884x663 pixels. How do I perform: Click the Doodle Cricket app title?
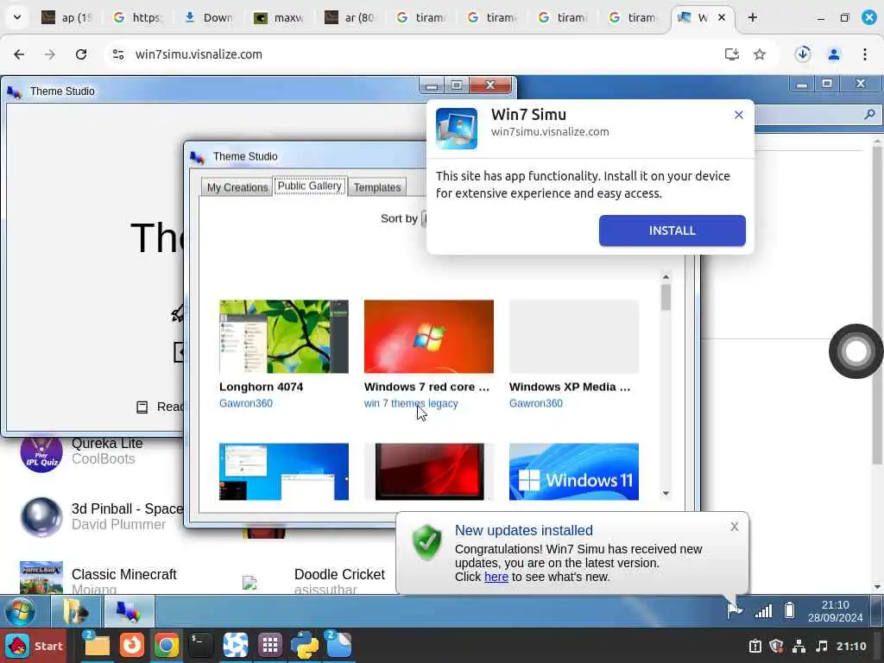point(339,574)
